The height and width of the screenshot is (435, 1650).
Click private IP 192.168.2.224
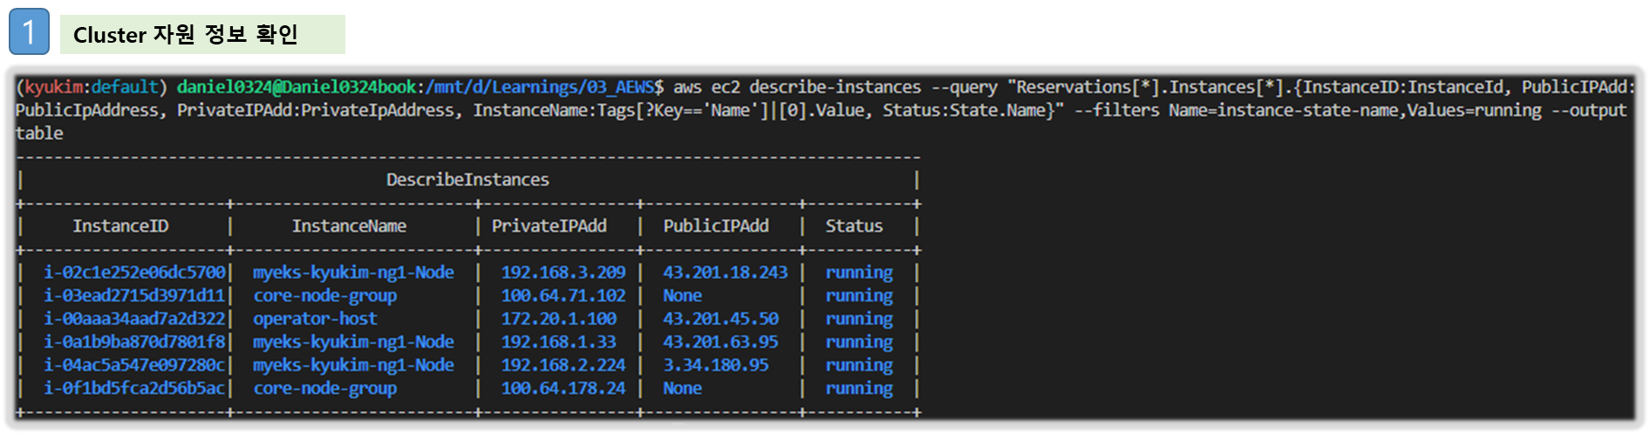tap(562, 364)
